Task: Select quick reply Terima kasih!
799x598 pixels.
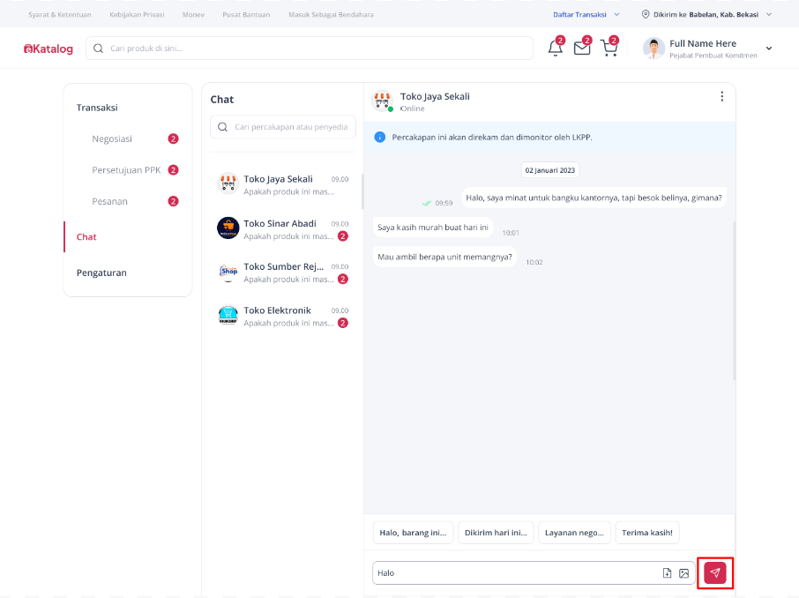Action: tap(647, 533)
